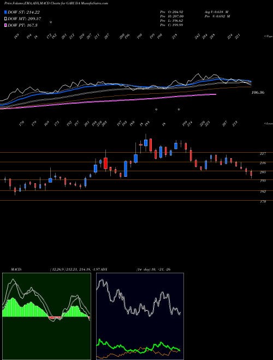
Task: Click the tall blue candlestick near 205-216 level
Action: tap(126, 169)
